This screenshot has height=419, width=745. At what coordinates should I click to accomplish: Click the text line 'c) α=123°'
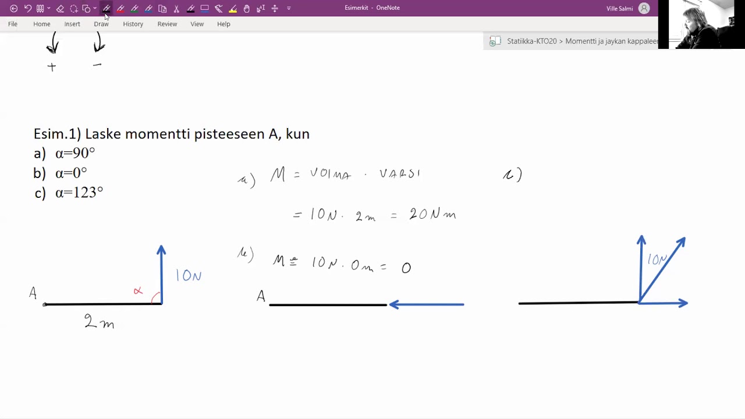coord(69,193)
